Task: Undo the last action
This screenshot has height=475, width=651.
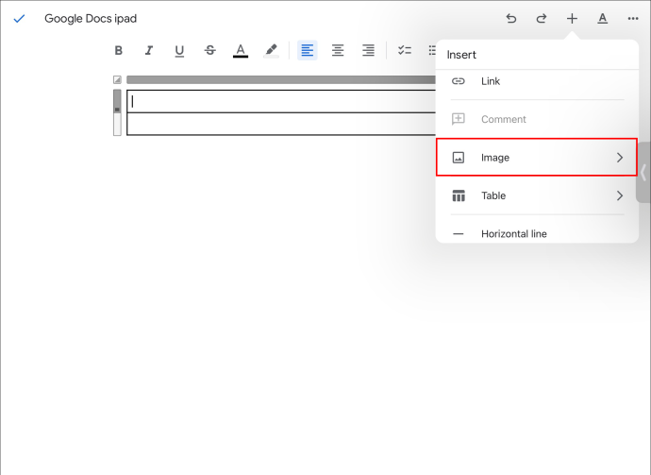Action: 511,18
